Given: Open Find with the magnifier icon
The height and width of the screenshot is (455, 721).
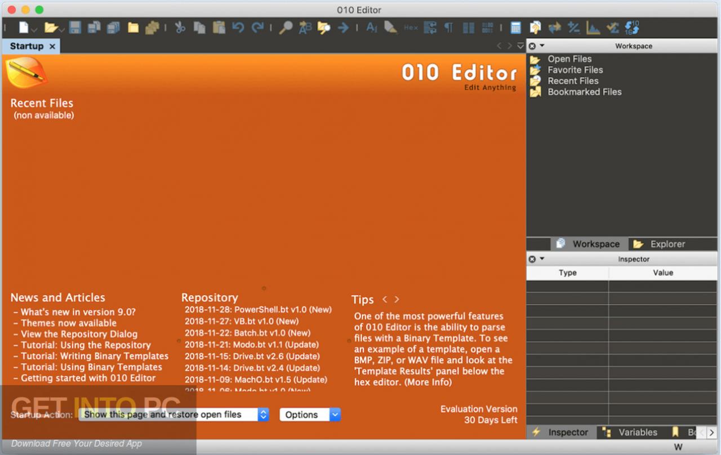Looking at the screenshot, I should tap(286, 27).
